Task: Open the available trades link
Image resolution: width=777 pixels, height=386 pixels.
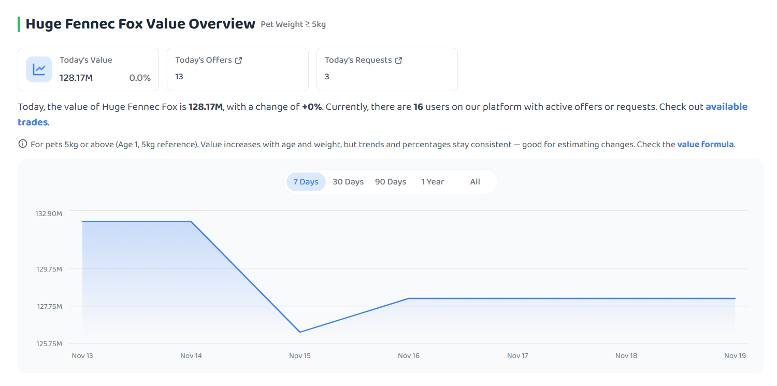Action: click(x=383, y=115)
